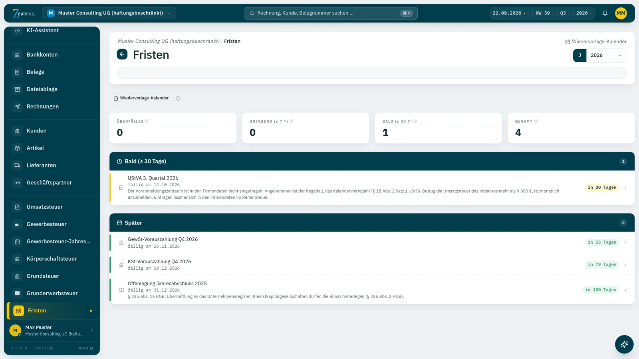
Task: Open Umsatzsteuer in the sidebar
Action: point(52,207)
